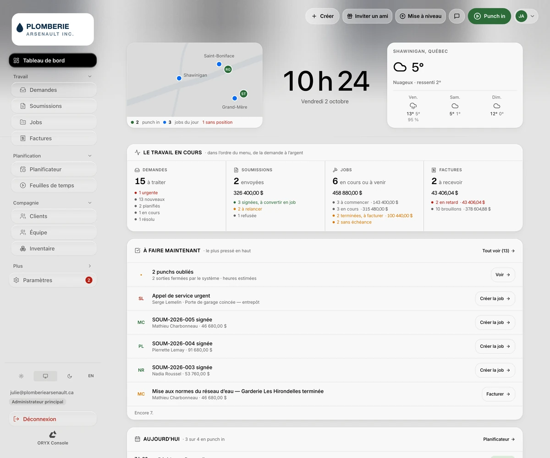Open the Planificateur link in Aujourd'hui
The width and height of the screenshot is (550, 458).
pyautogui.click(x=499, y=439)
